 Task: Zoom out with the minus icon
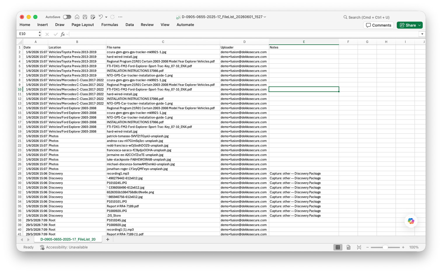point(368,247)
